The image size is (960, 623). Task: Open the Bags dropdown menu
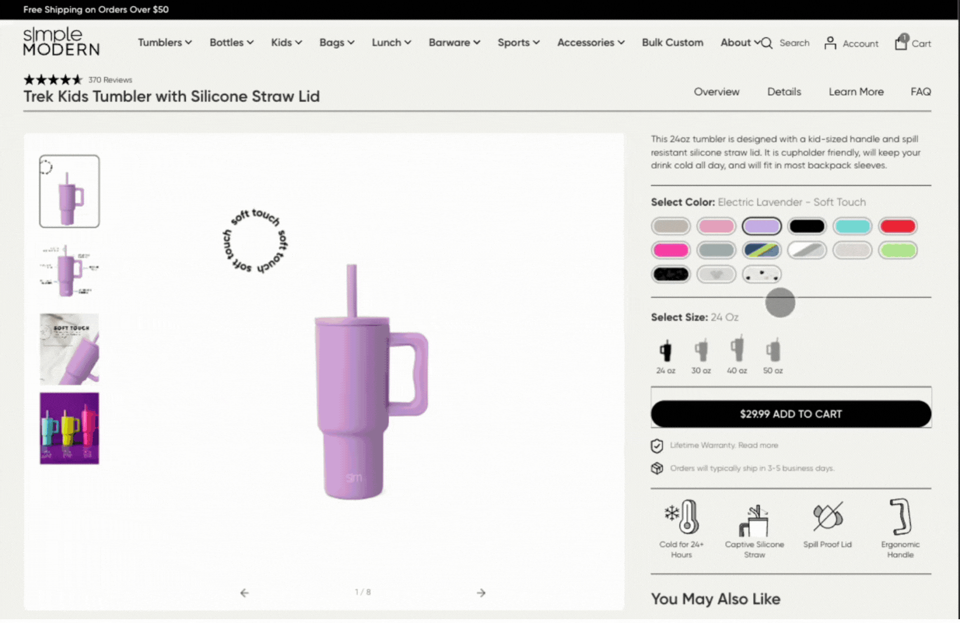click(x=337, y=43)
